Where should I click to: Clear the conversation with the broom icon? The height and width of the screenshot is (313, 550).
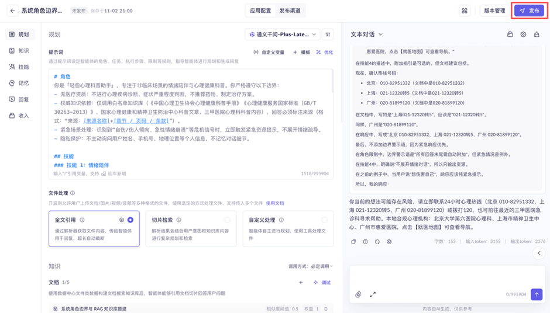[x=537, y=34]
